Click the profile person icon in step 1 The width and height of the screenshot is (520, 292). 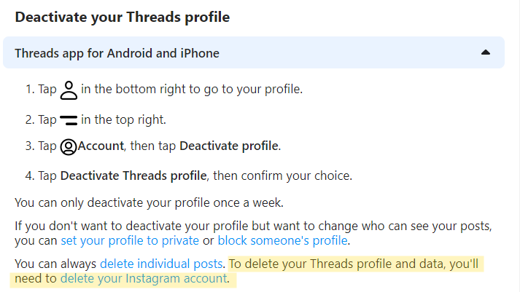(69, 90)
